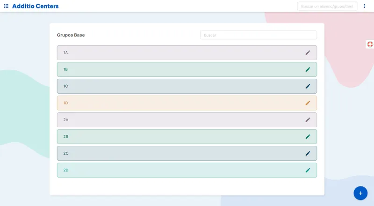Open the apps grid menu icon
The image size is (374, 206).
[6, 6]
